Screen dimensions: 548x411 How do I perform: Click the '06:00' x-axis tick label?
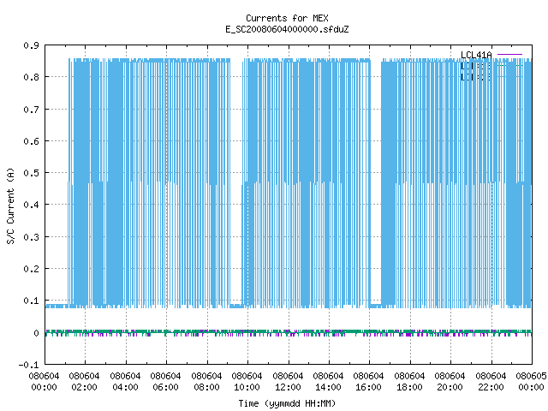coord(165,387)
